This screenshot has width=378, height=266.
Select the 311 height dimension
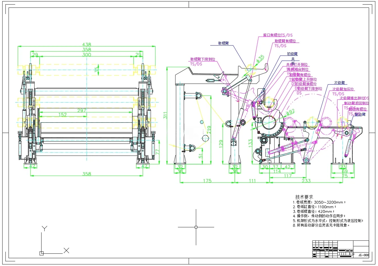[x=165, y=115]
